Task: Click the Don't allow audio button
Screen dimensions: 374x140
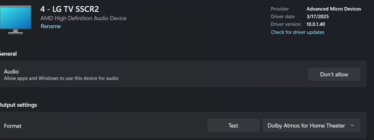Action: pyautogui.click(x=334, y=74)
